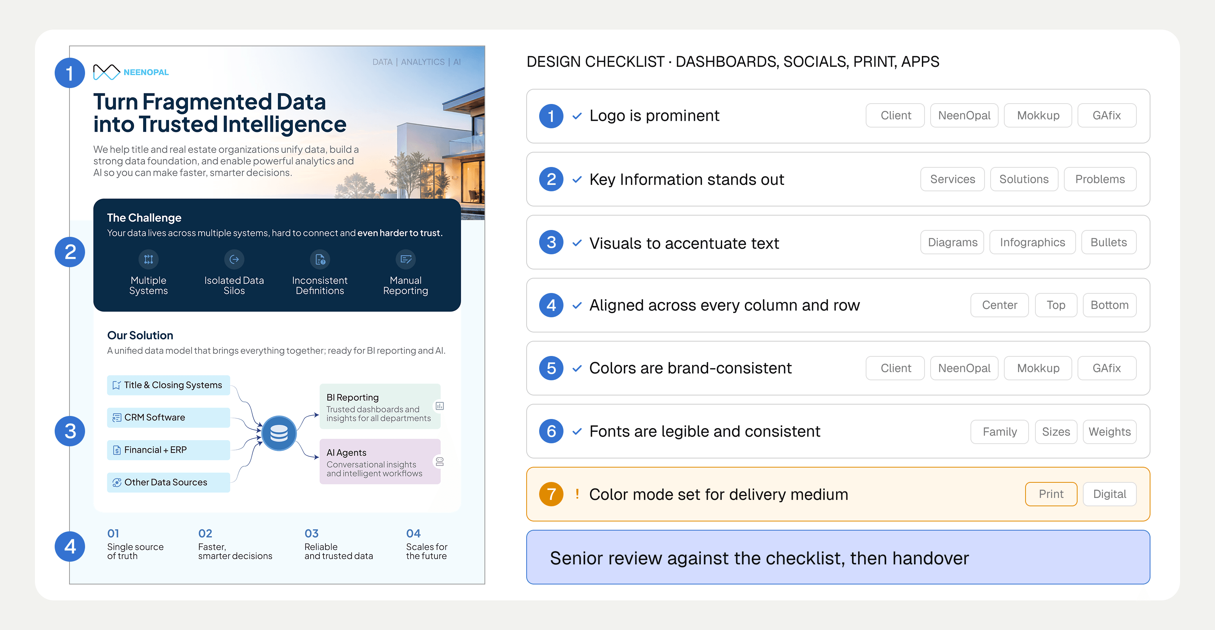Click the Title & Closing Systems icon

click(117, 385)
